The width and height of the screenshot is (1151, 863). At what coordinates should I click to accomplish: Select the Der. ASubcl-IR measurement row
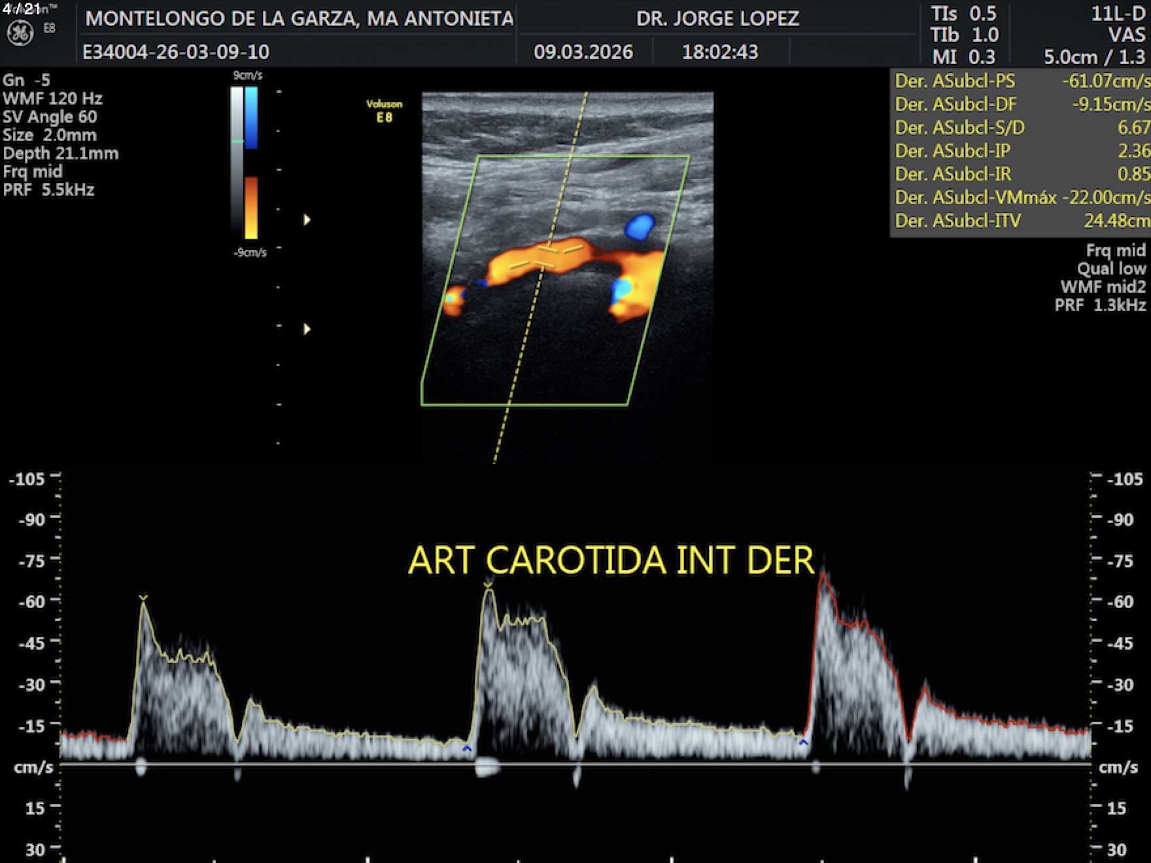pyautogui.click(x=1022, y=174)
